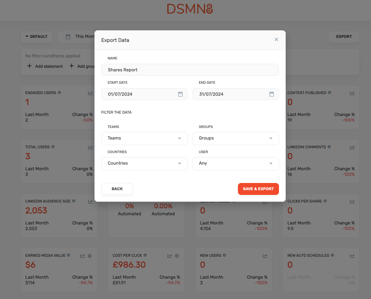Open the DSMN8 logo
Screen dimensions: 371x299
point(190,9)
